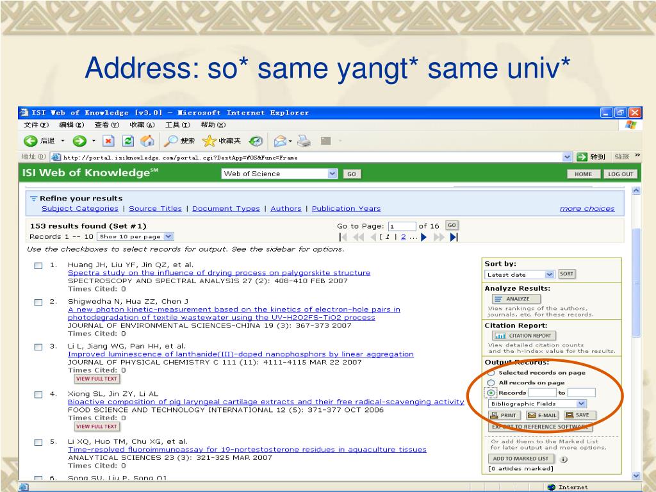Viewport: 656px width, 492px height.
Task: Click the Records range start field
Action: coord(542,393)
